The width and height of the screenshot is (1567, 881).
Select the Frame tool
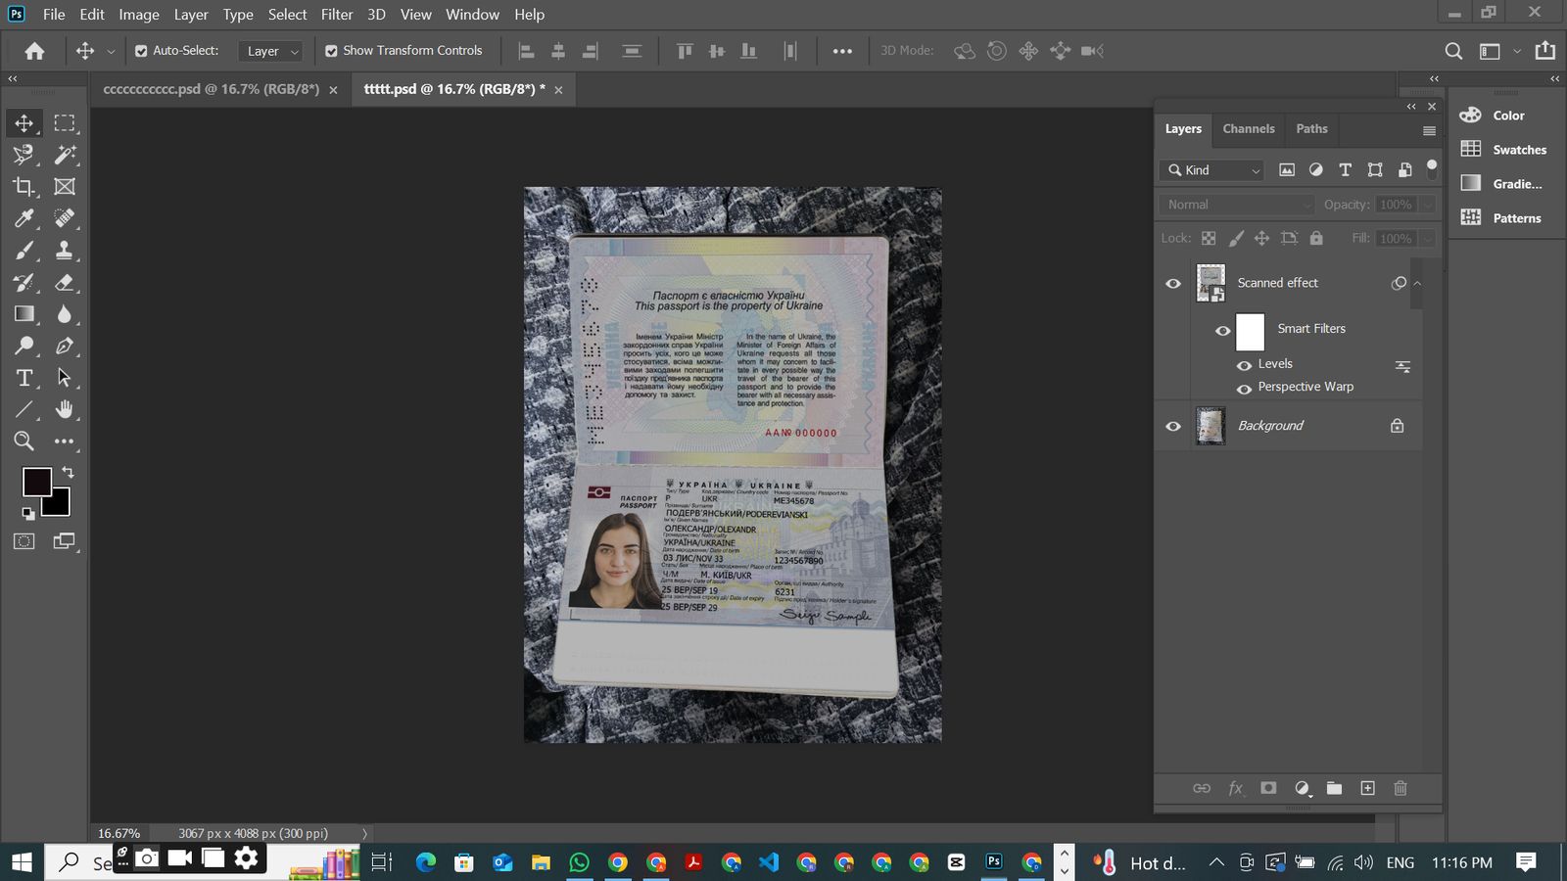click(x=65, y=187)
